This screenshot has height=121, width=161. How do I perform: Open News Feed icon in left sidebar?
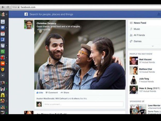point(3,22)
